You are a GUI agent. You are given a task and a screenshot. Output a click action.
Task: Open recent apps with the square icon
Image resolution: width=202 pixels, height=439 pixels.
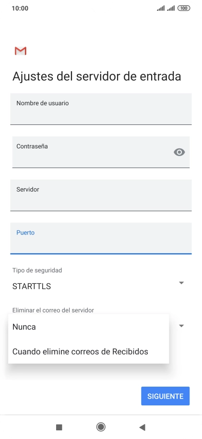pyautogui.click(x=59, y=427)
